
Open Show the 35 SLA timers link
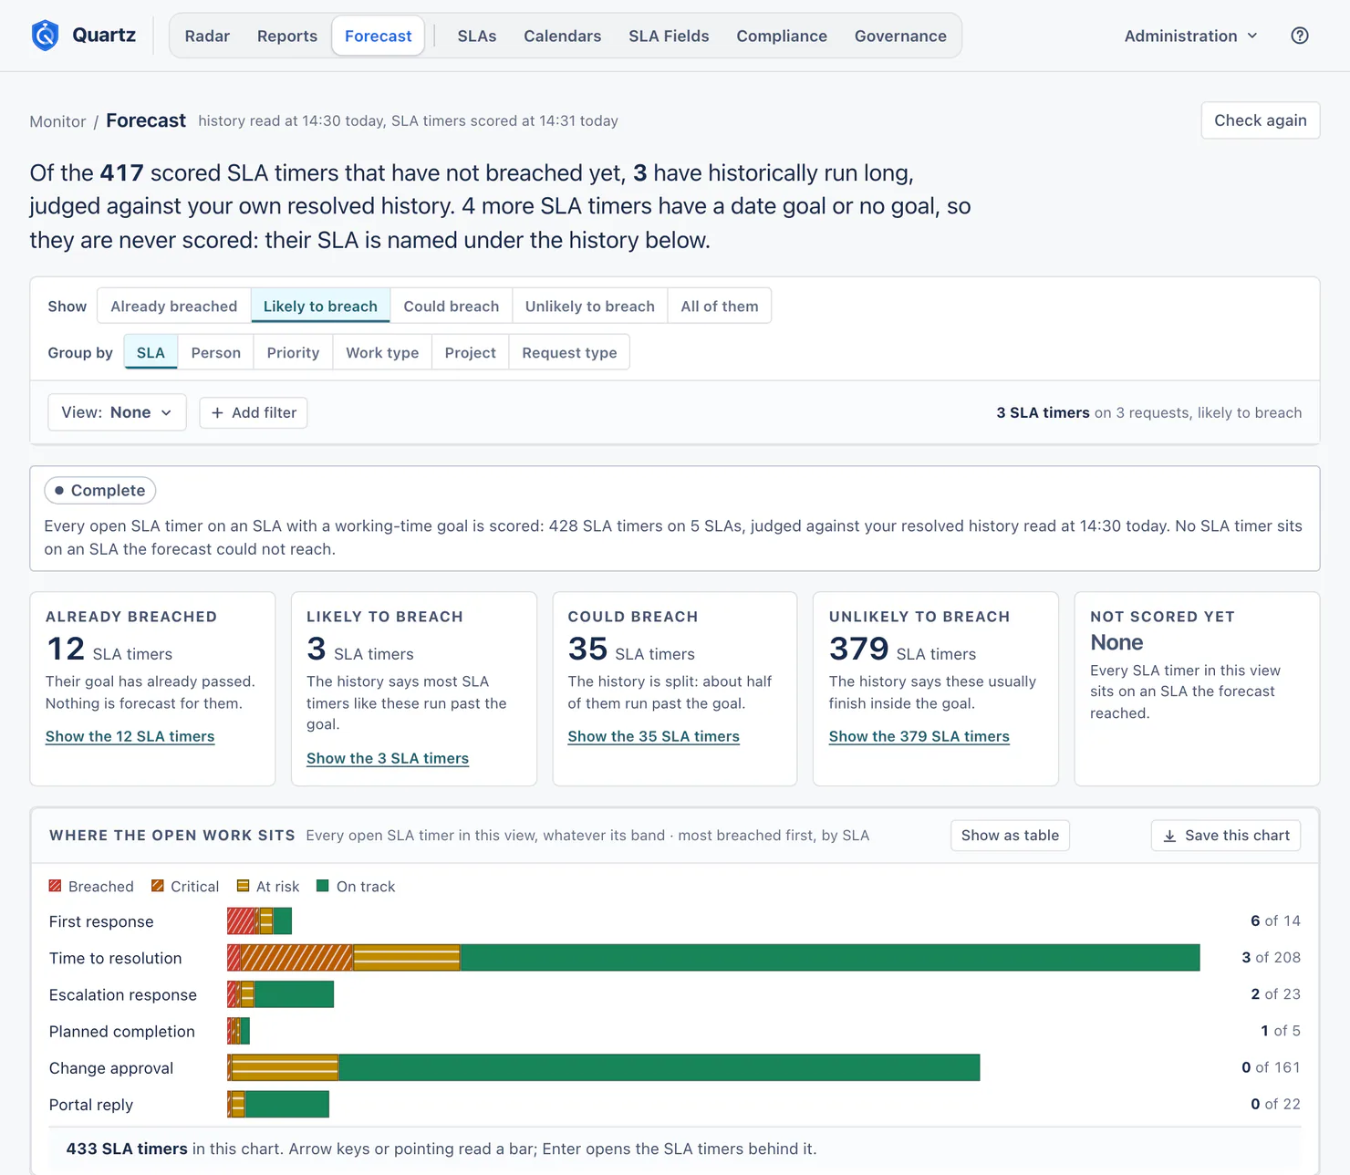tap(654, 736)
